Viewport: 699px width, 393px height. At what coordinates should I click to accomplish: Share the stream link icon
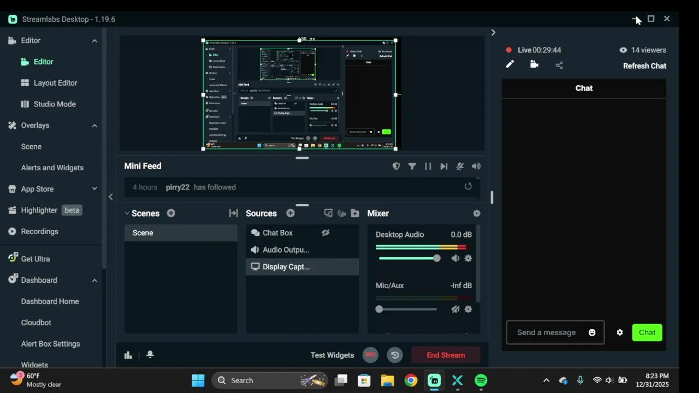click(559, 65)
